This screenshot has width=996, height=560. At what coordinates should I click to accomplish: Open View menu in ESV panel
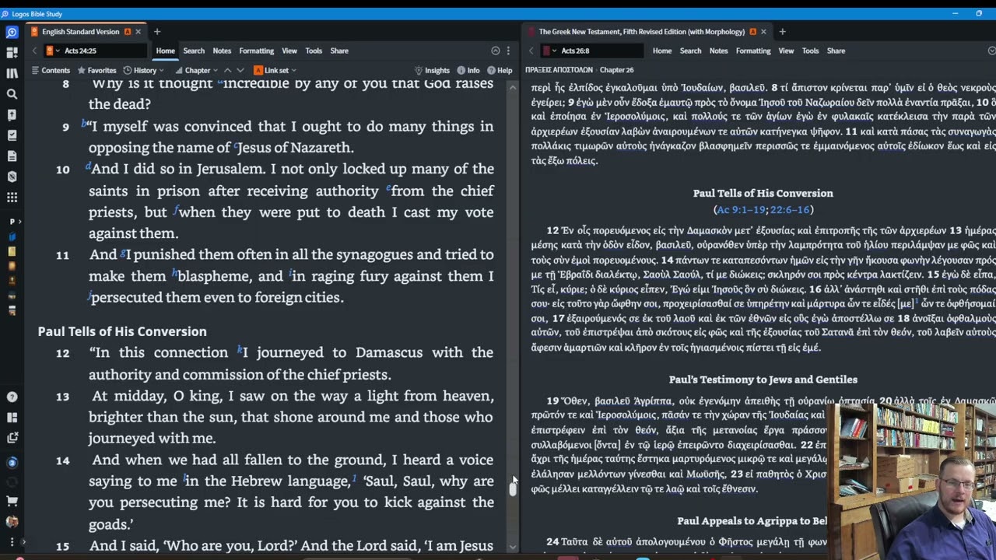(x=289, y=51)
